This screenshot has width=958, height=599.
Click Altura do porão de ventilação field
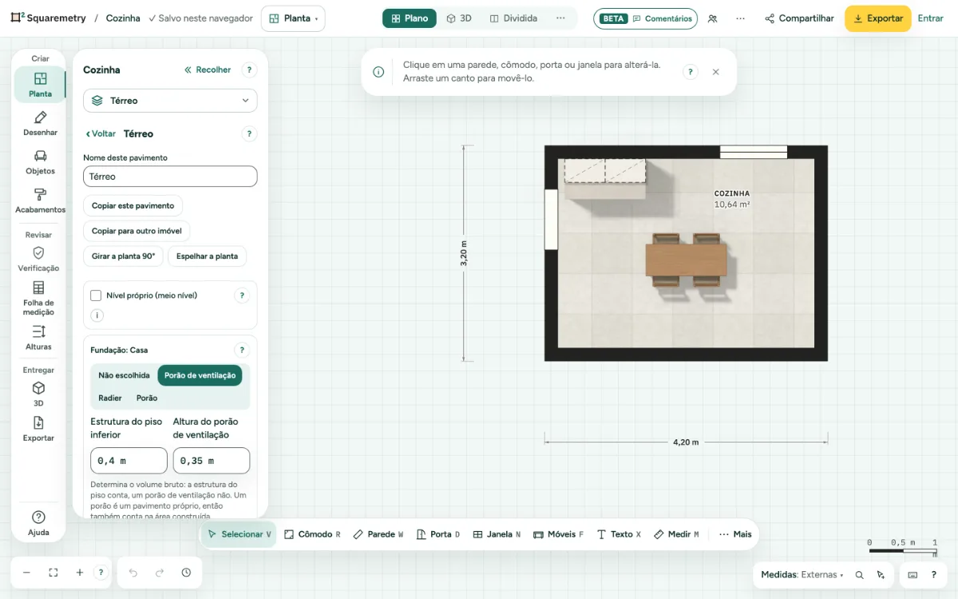coord(212,461)
